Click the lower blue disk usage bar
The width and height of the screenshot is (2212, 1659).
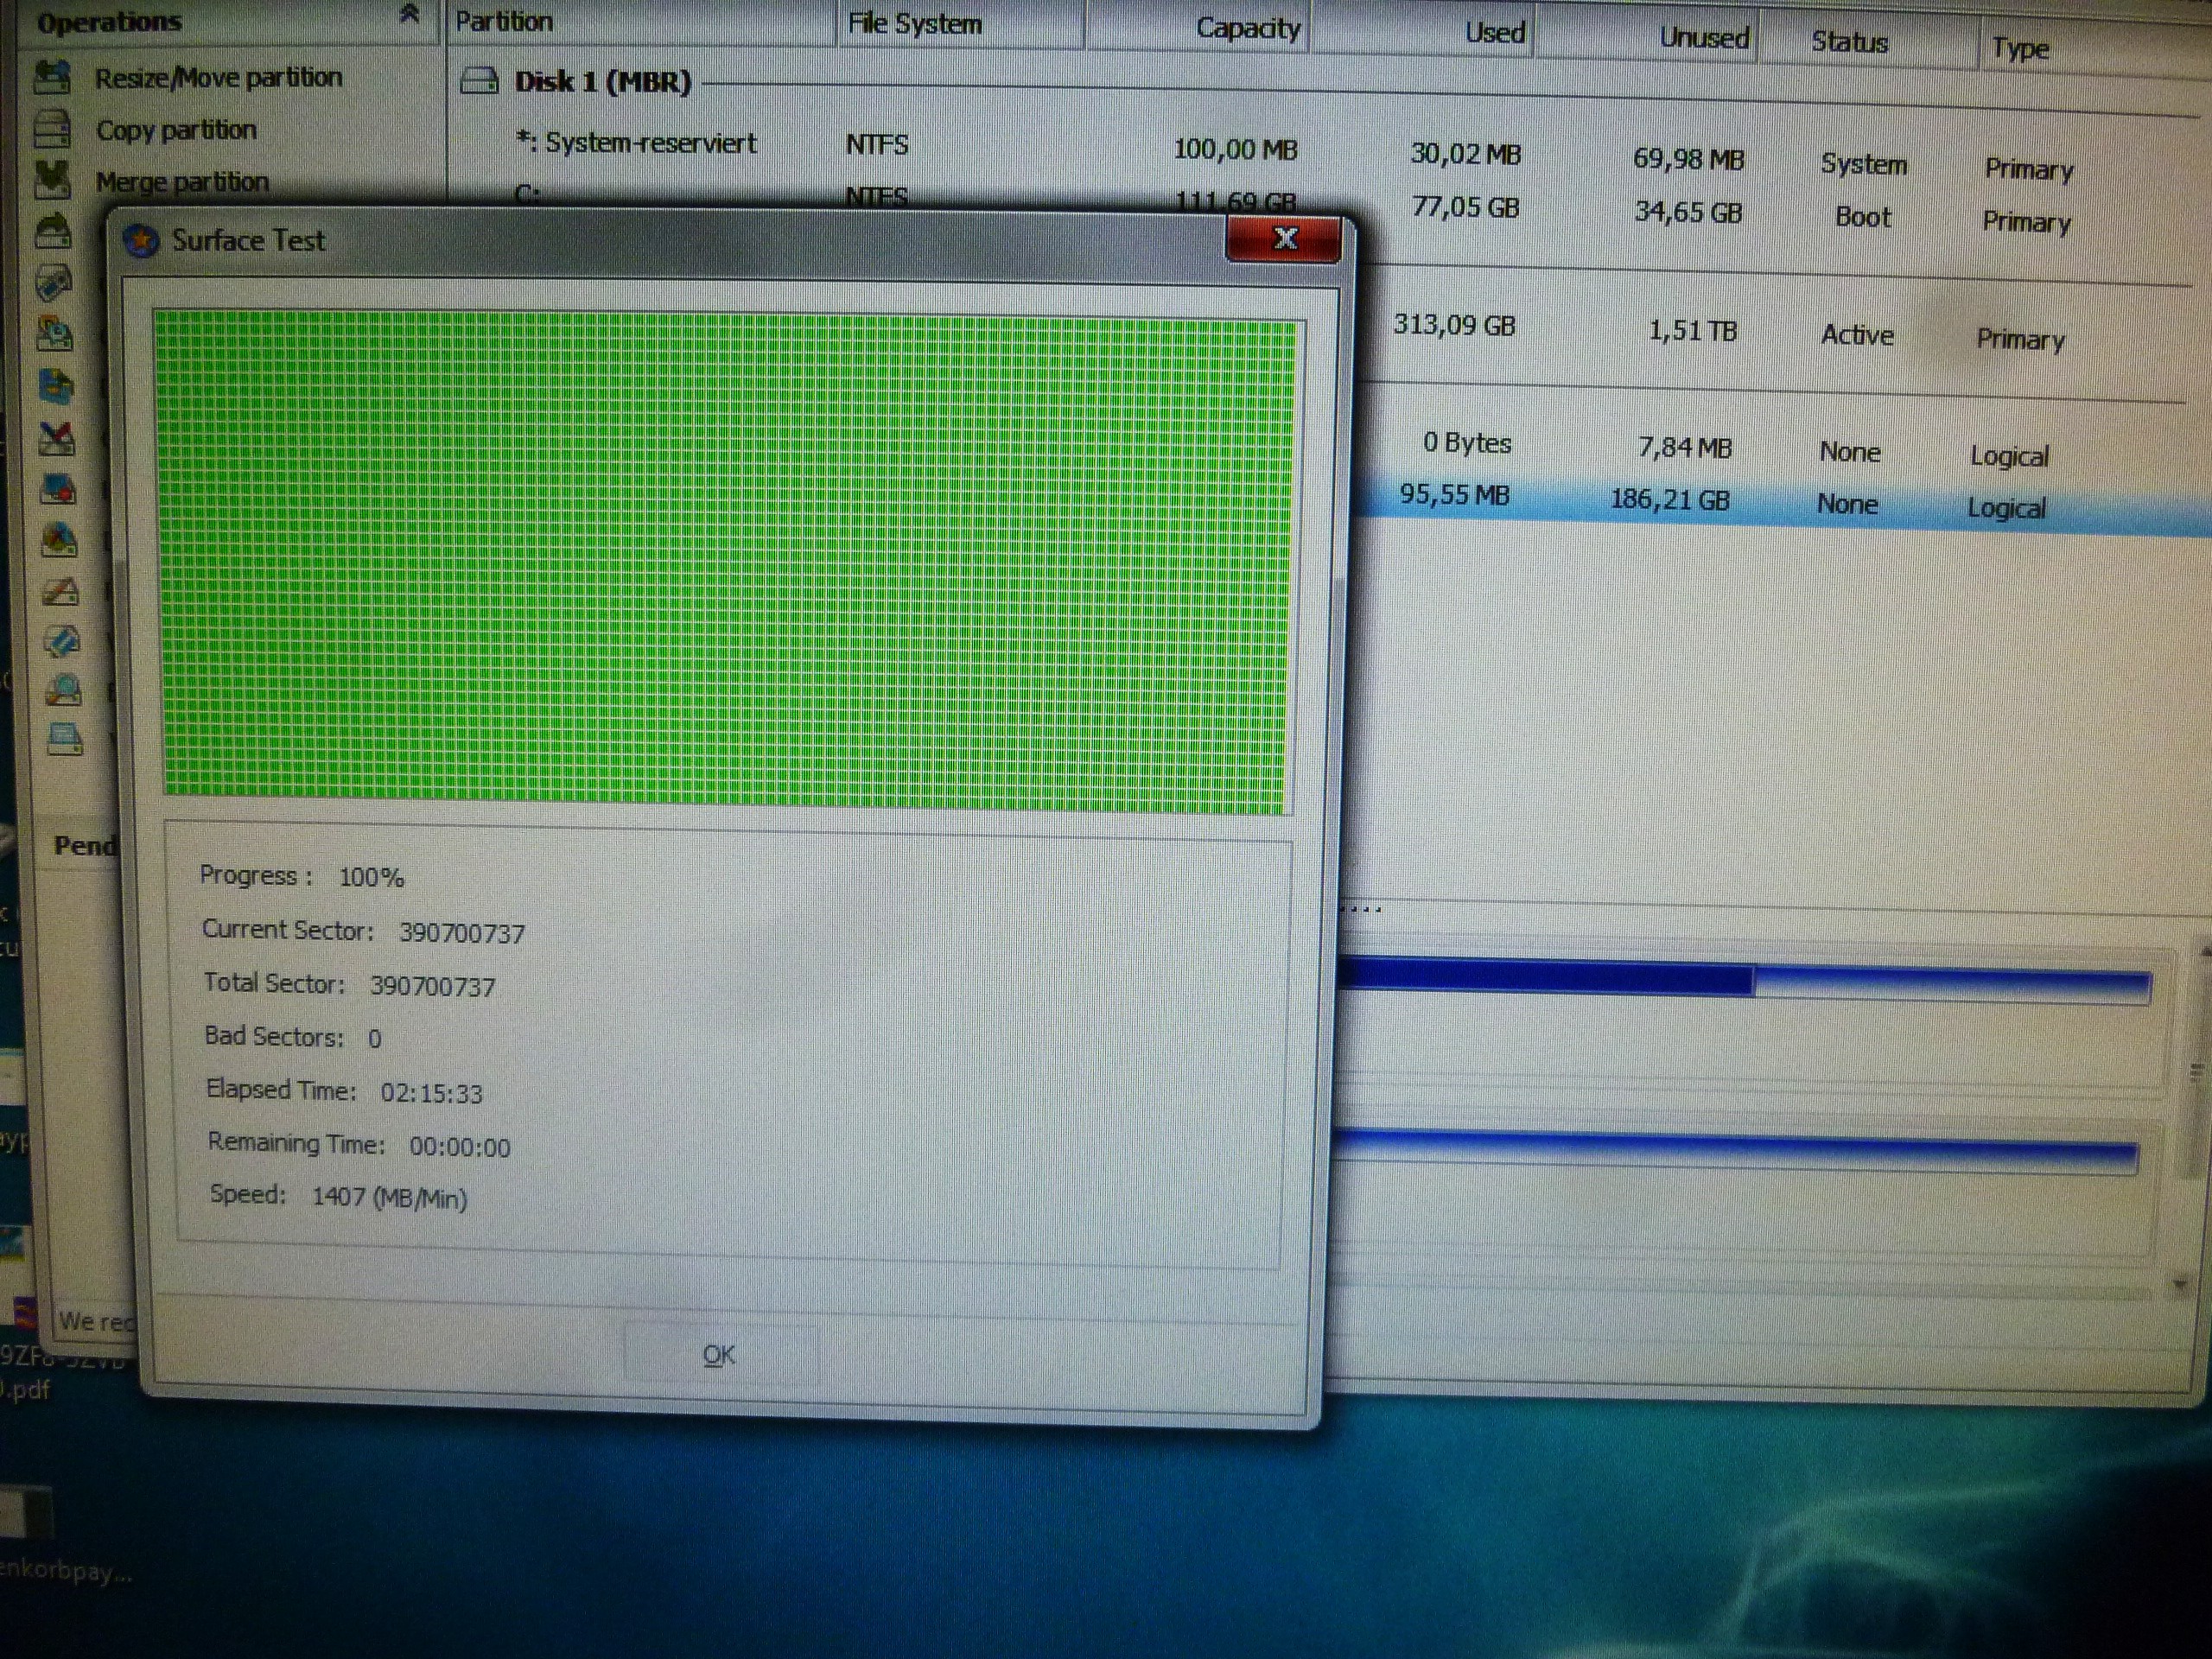click(1737, 1150)
